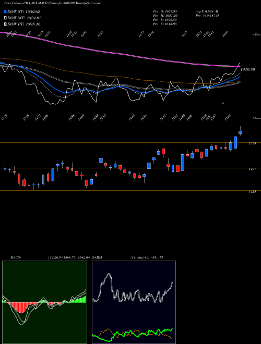The height and width of the screenshot is (344, 261).
Task: Select the 'DOW ST: 1550.62' legend text
Action: point(23,11)
